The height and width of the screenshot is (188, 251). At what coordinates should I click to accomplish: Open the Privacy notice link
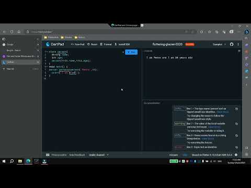click(59, 155)
